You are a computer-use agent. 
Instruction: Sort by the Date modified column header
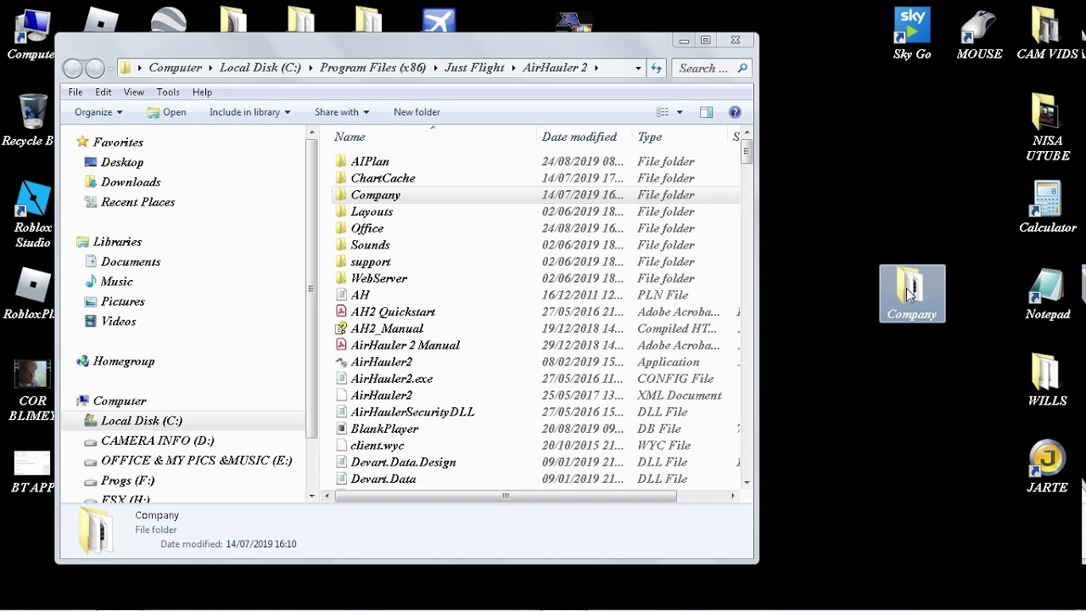click(x=584, y=137)
